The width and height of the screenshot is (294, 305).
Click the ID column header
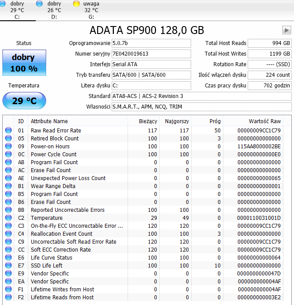[x=21, y=121]
